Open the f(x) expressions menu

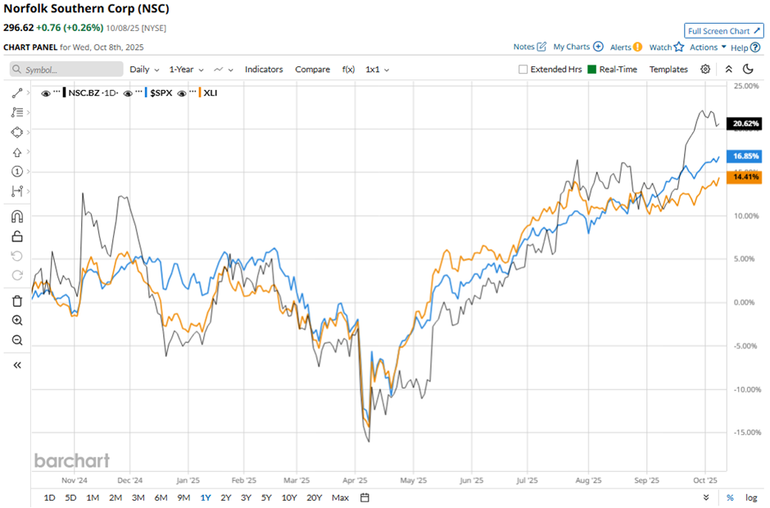point(348,70)
